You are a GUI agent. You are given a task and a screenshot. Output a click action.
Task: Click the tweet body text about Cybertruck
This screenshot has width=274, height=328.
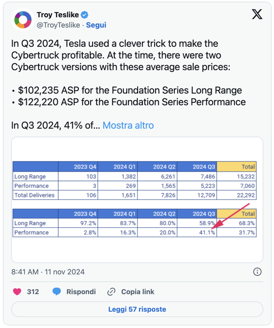pyautogui.click(x=128, y=84)
